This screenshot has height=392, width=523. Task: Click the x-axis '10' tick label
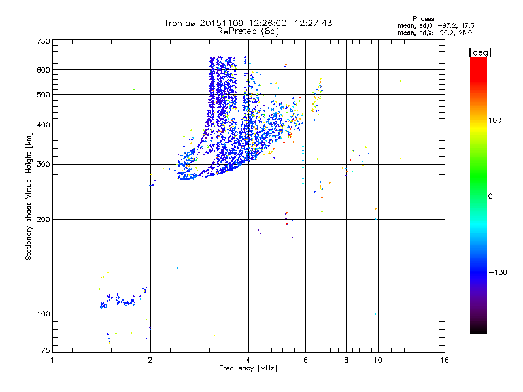click(x=378, y=360)
